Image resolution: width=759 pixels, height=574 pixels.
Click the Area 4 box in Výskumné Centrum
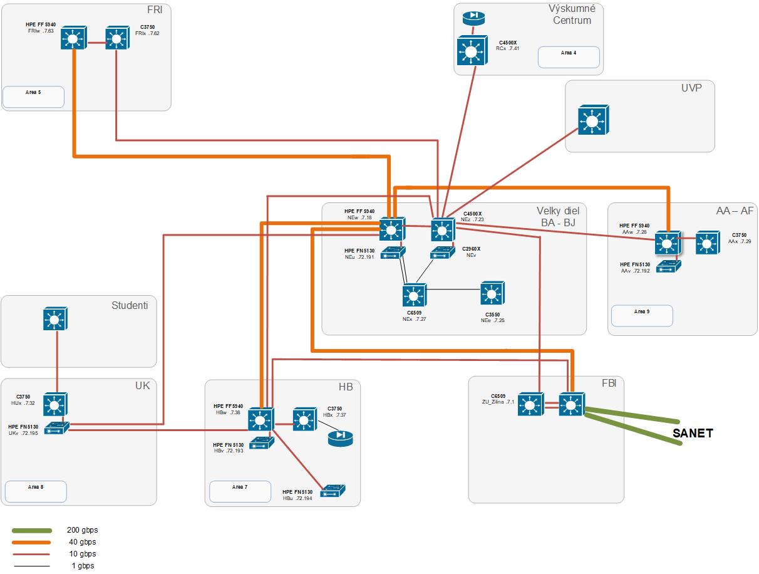tap(569, 57)
